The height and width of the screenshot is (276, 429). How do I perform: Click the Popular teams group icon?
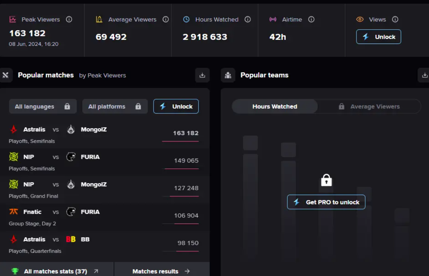pyautogui.click(x=228, y=75)
